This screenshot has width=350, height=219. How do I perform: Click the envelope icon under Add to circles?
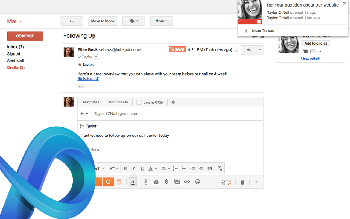tap(313, 52)
